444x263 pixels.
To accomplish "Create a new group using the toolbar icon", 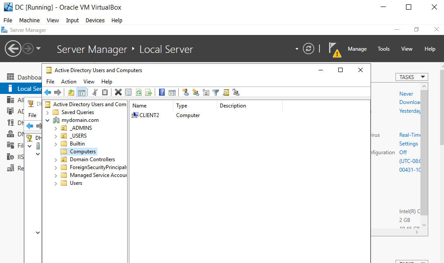I will click(x=196, y=92).
